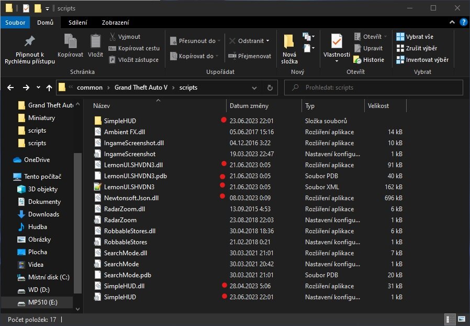
Task: Open Vlastnosti properties icon
Action: (x=336, y=41)
